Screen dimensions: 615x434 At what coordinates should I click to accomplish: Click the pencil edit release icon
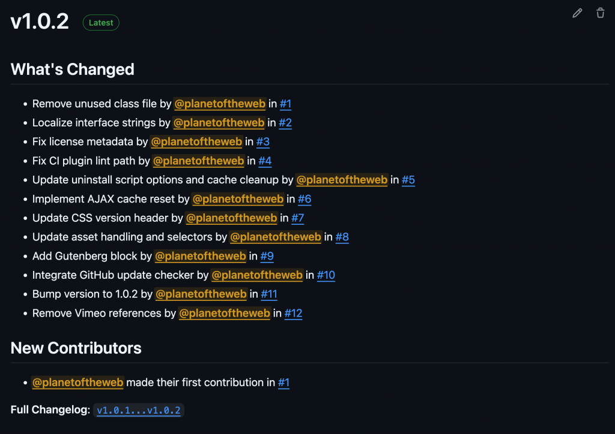tap(577, 13)
